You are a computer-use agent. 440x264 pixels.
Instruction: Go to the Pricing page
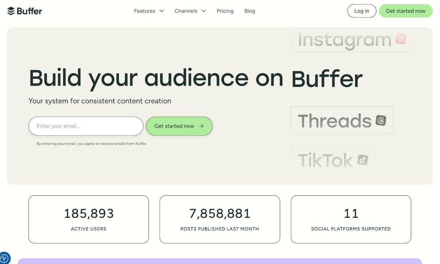pyautogui.click(x=225, y=11)
